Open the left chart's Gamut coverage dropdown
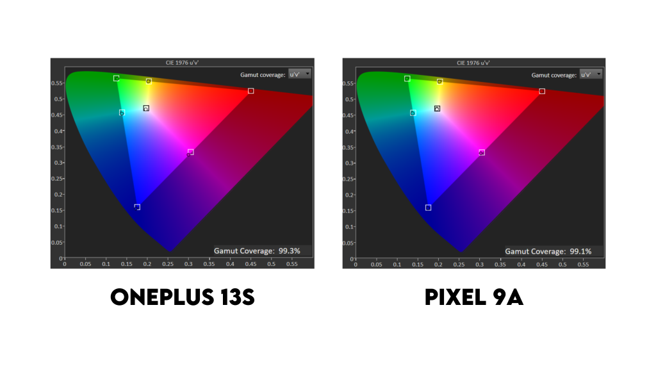The width and height of the screenshot is (656, 369). (x=299, y=74)
